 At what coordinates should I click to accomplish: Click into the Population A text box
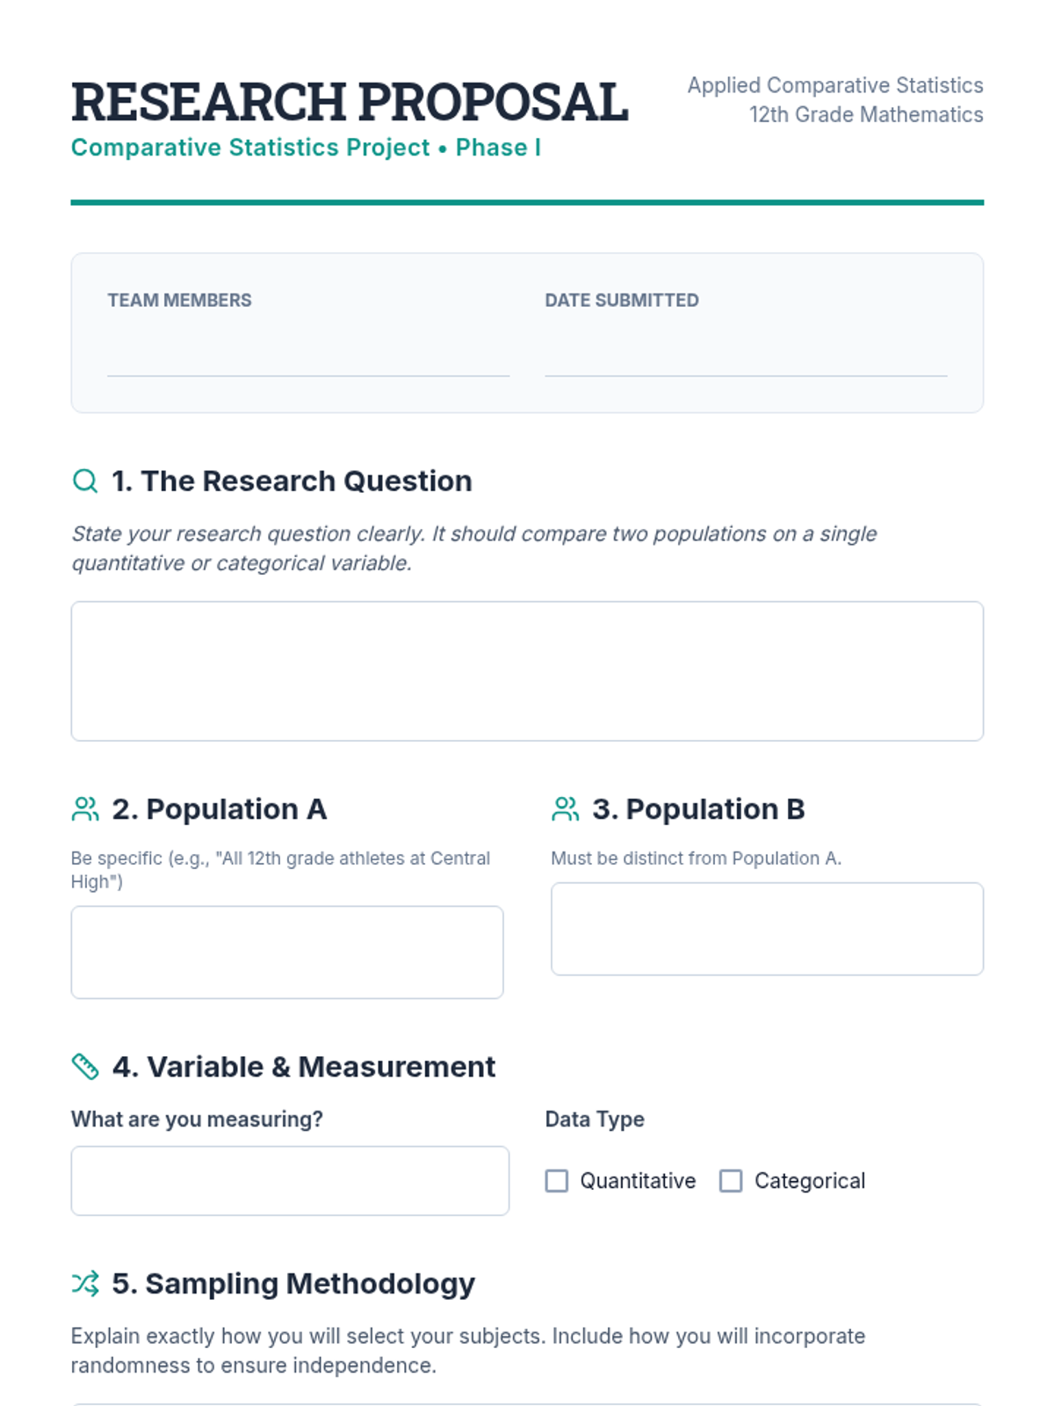click(287, 953)
